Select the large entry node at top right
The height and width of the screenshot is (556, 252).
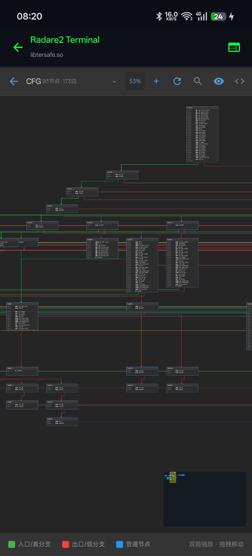click(202, 134)
